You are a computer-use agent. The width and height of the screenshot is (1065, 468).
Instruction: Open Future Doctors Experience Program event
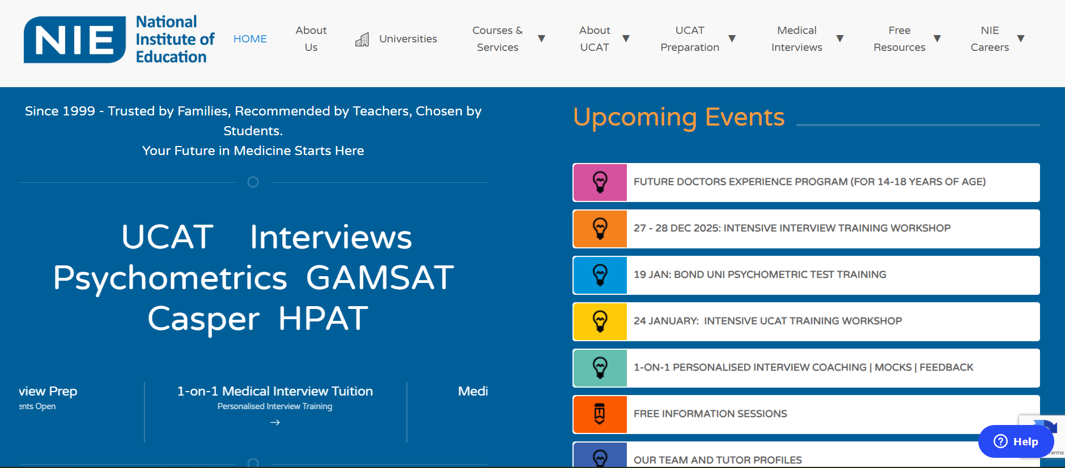806,182
